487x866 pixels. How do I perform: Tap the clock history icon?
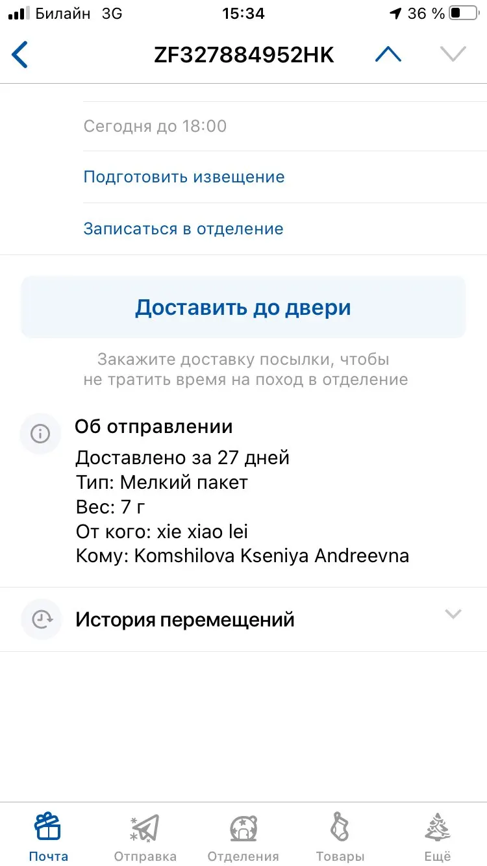[x=40, y=619]
